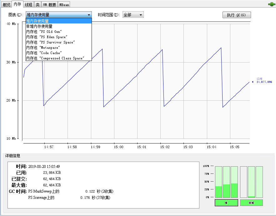Click the 执行 GC button
This screenshot has height=216, width=276.
(237, 15)
